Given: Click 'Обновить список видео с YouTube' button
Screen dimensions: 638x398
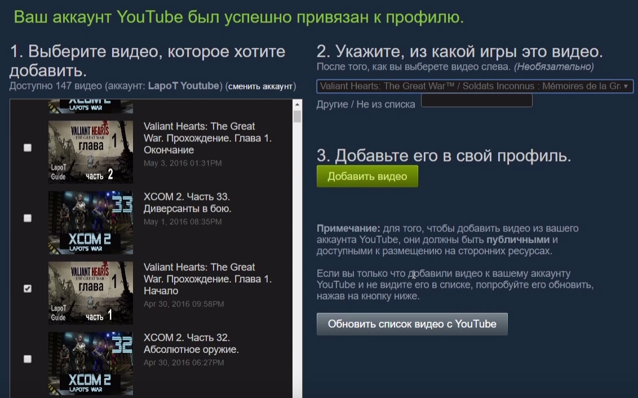Looking at the screenshot, I should click(412, 324).
